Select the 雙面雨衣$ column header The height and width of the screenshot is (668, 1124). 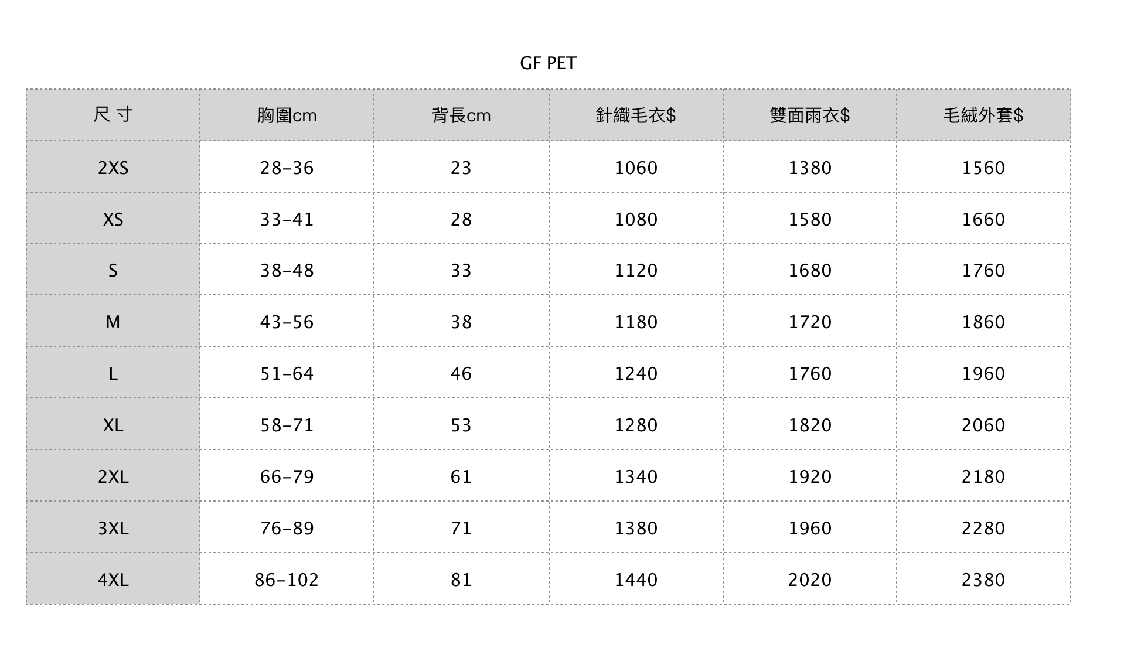coord(809,115)
